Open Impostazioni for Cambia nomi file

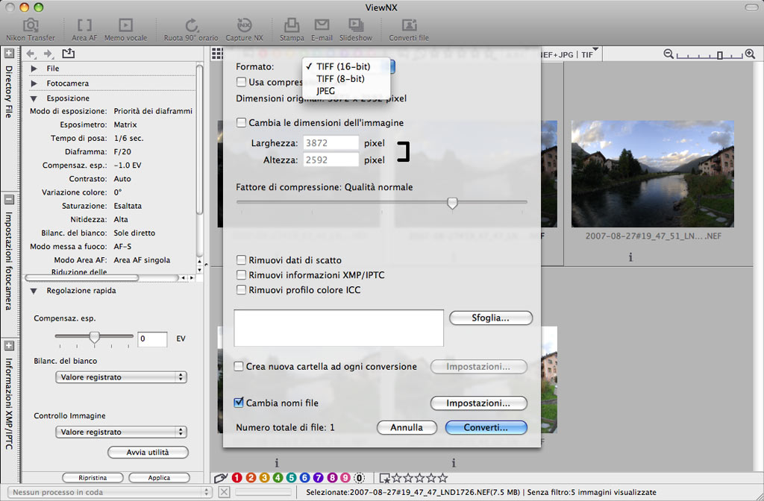click(478, 403)
